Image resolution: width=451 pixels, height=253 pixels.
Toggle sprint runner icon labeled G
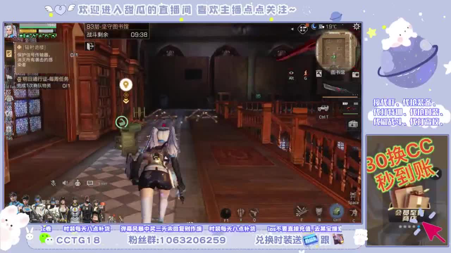[305, 73]
